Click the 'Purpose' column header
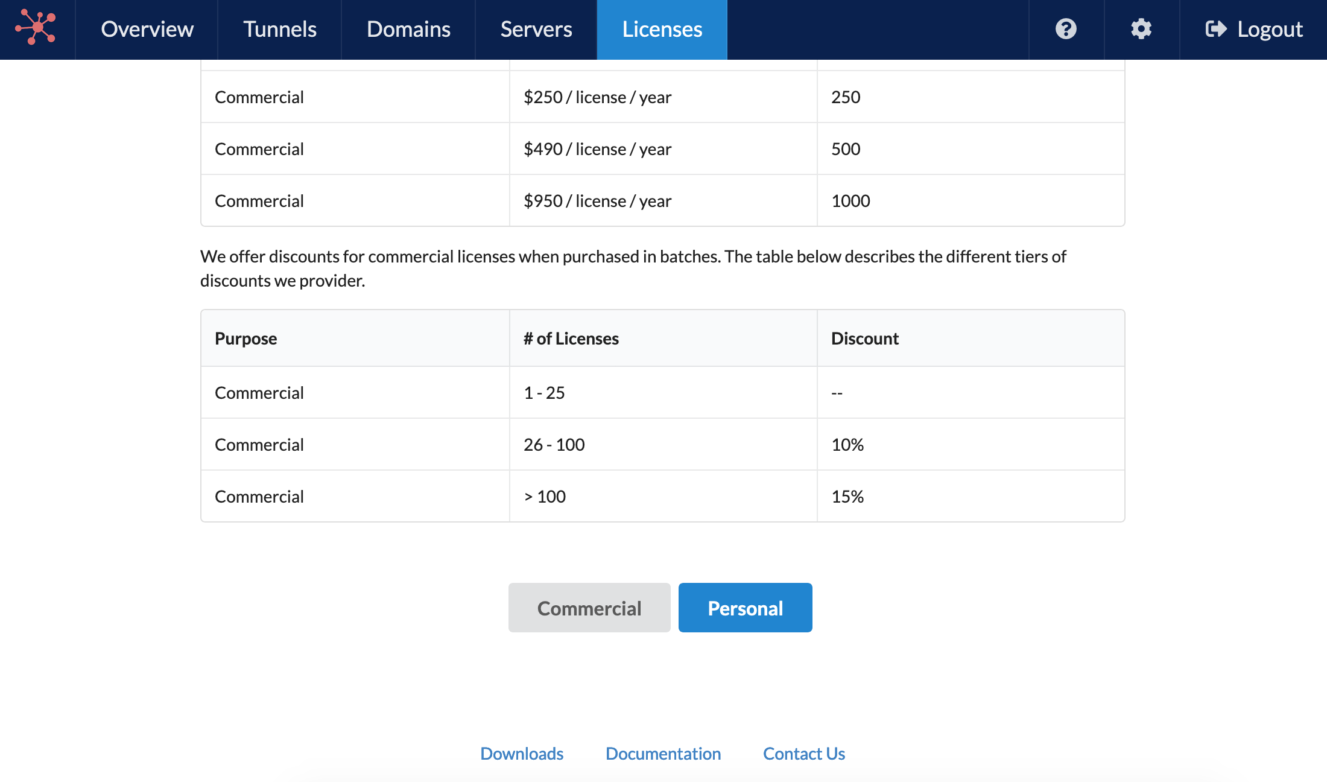The height and width of the screenshot is (782, 1327). coord(355,339)
